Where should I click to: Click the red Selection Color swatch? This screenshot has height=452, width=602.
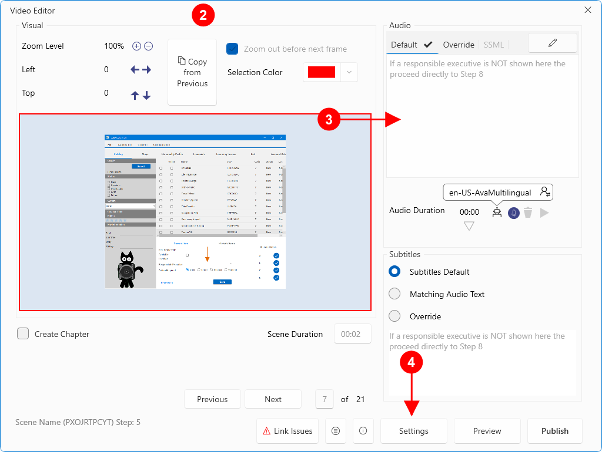point(321,72)
